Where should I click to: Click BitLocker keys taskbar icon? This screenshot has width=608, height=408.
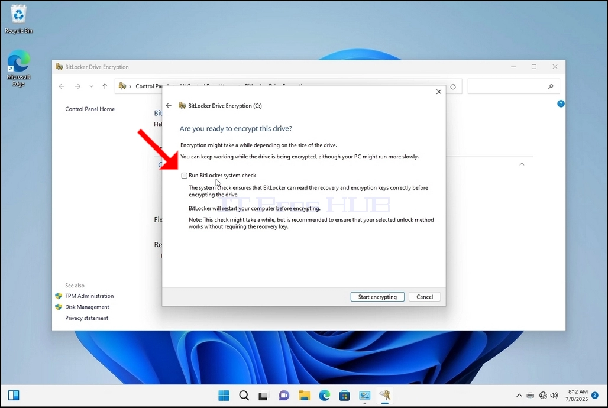[384, 396]
